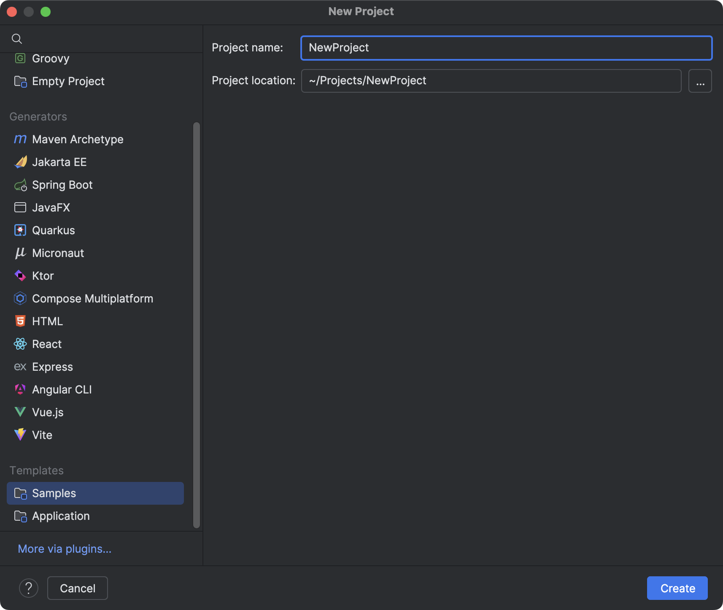Click the search icon in the sidebar

click(17, 38)
